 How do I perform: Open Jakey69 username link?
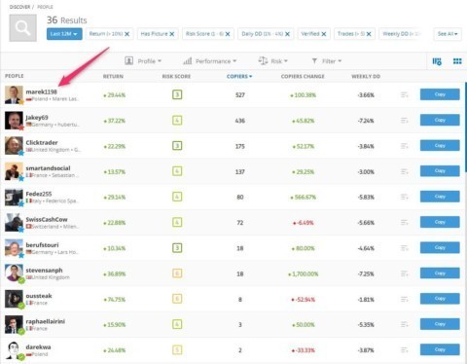click(x=37, y=118)
